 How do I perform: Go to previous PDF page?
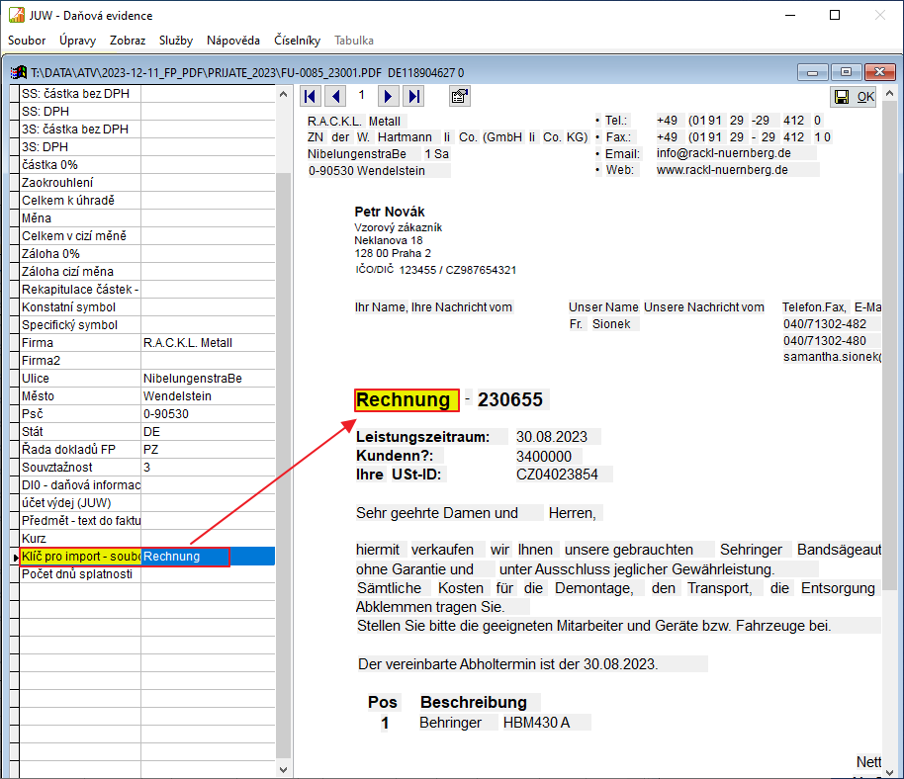[x=335, y=96]
